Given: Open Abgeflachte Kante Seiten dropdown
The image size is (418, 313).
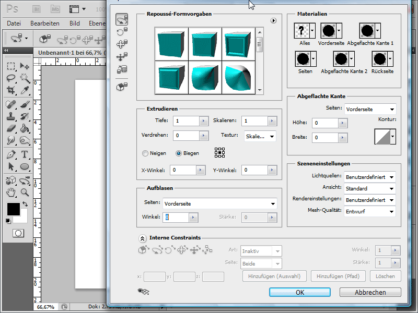Looking at the screenshot, I should pos(370,109).
